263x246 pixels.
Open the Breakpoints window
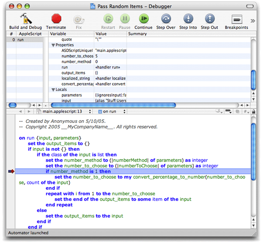tap(237, 19)
